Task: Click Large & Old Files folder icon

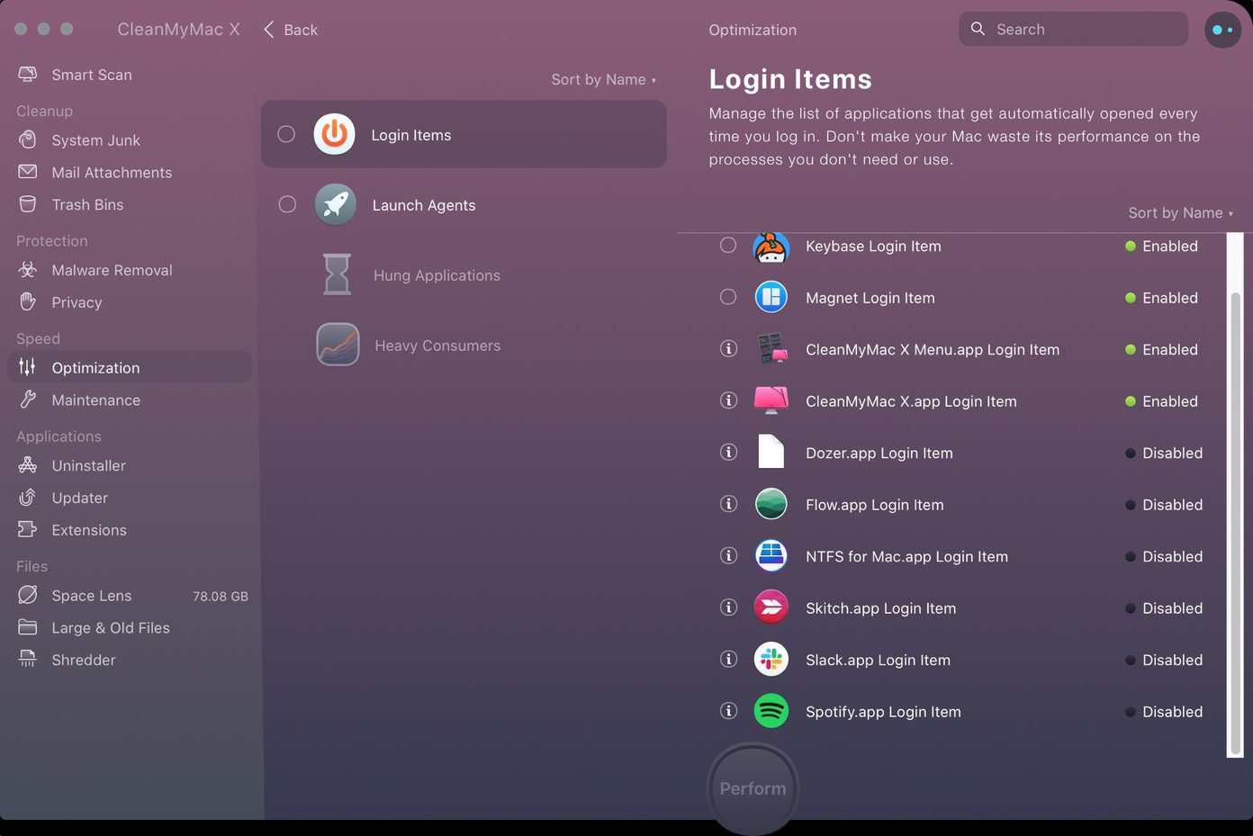Action: tap(28, 627)
